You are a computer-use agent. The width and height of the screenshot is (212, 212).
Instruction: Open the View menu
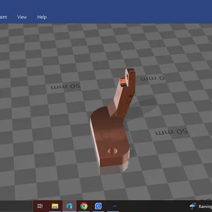(22, 17)
